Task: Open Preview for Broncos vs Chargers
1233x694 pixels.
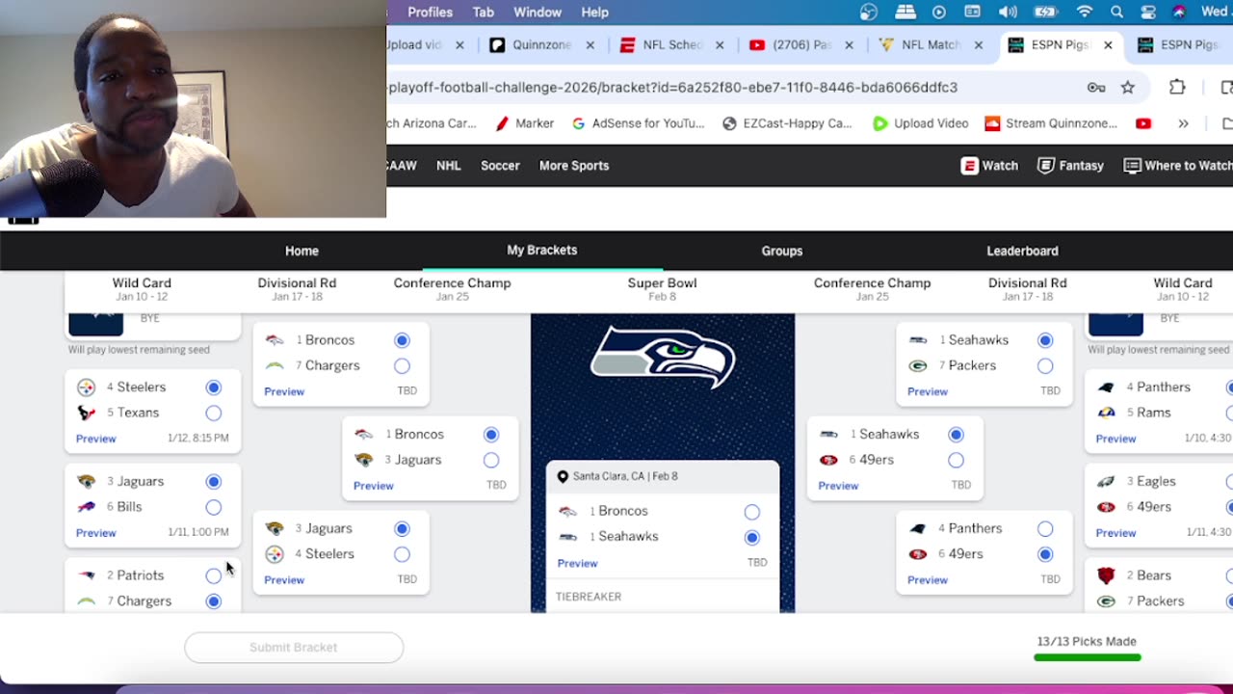Action: [284, 391]
